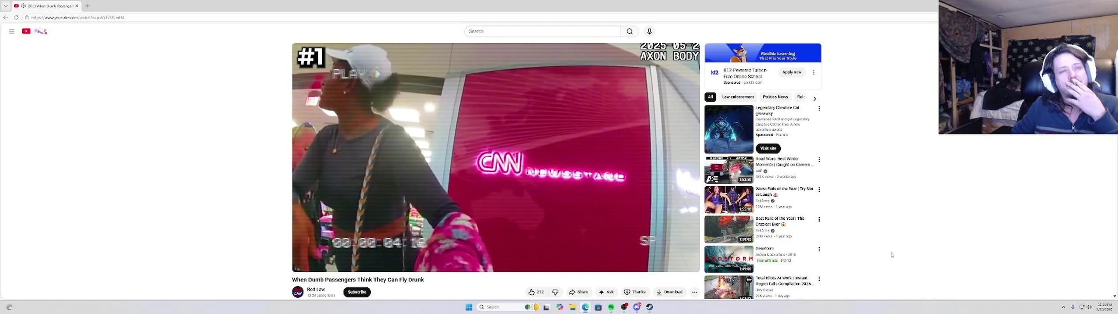
Task: Open options menu for the K12 ad
Action: [x=814, y=72]
